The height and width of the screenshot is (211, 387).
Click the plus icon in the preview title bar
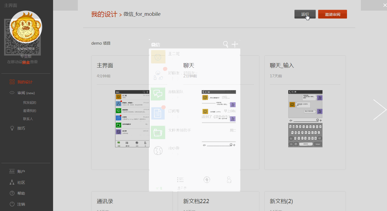tap(234, 44)
